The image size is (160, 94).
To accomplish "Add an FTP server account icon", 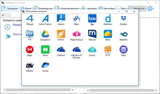I will click(x=29, y=34).
